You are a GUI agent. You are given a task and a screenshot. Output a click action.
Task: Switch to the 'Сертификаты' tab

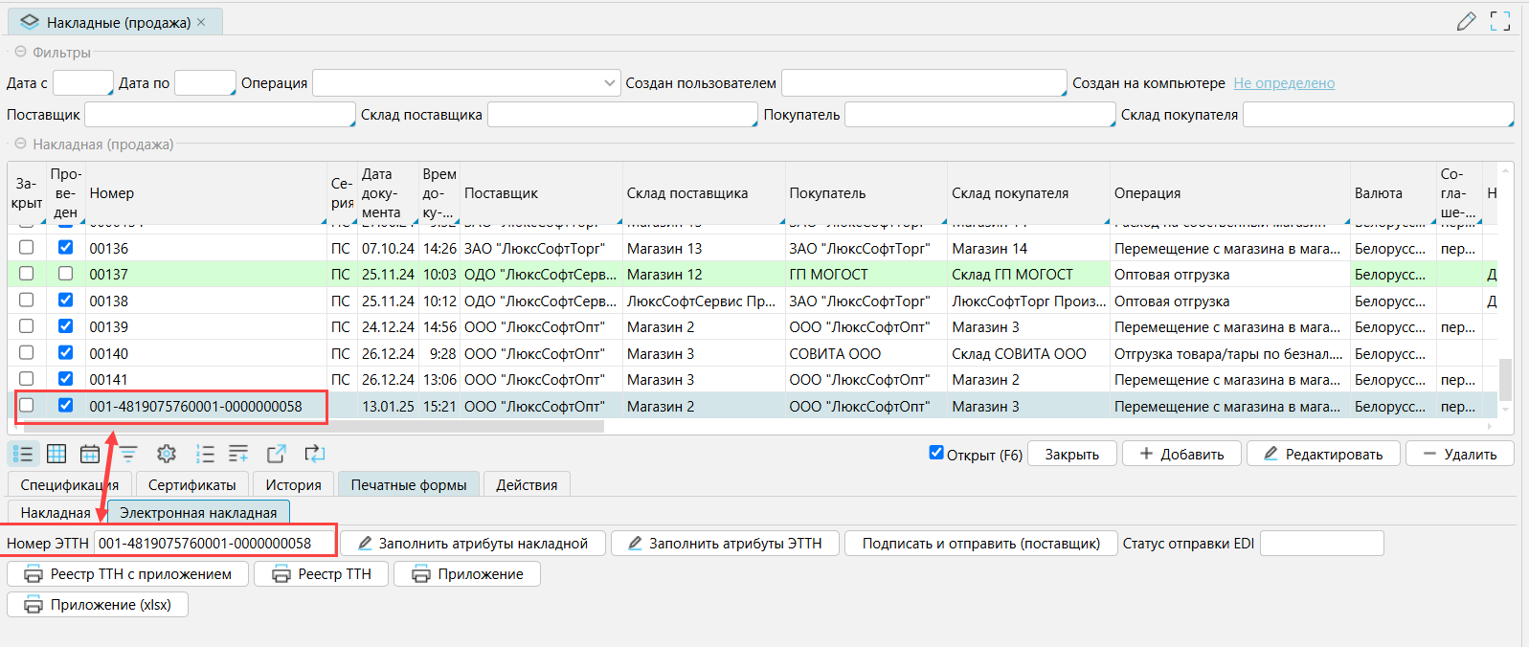click(191, 484)
